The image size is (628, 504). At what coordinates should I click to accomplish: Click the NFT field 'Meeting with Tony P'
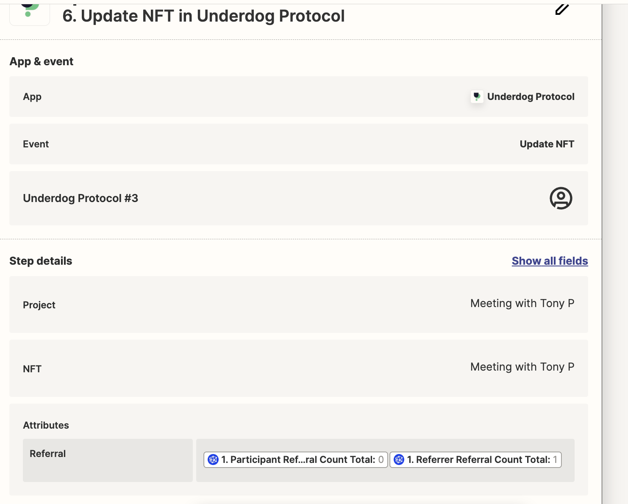tap(522, 367)
